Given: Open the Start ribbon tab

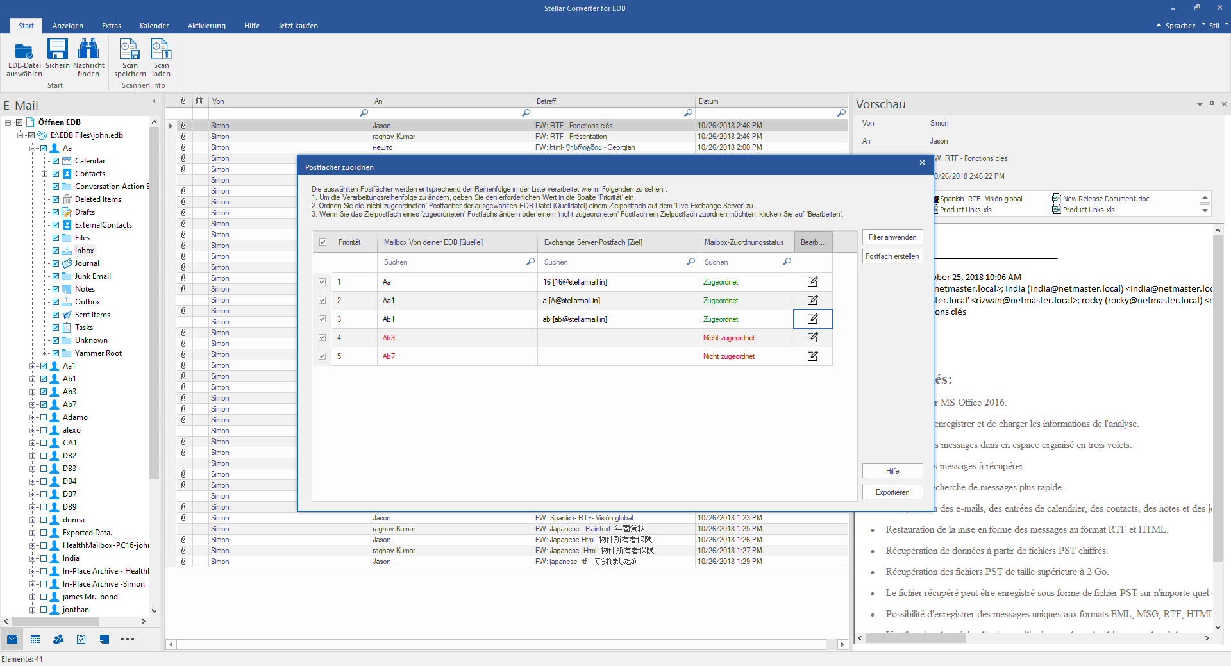Looking at the screenshot, I should (26, 26).
